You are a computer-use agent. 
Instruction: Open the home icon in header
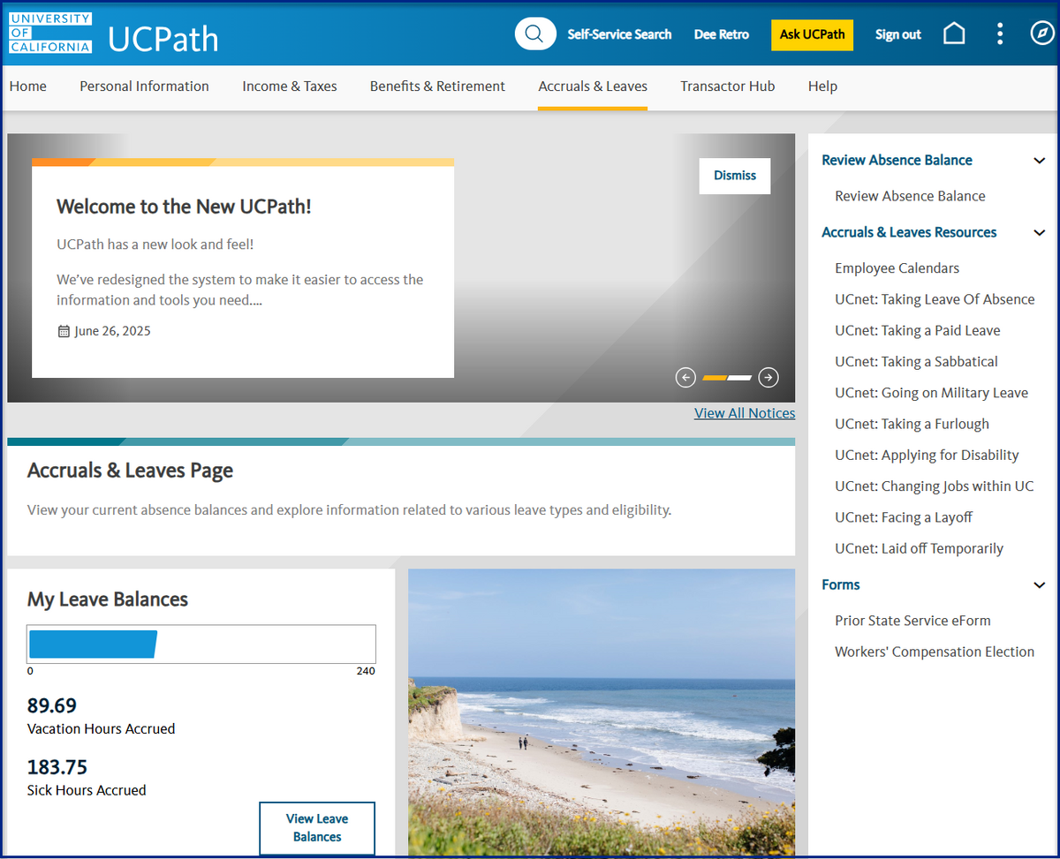coord(954,34)
